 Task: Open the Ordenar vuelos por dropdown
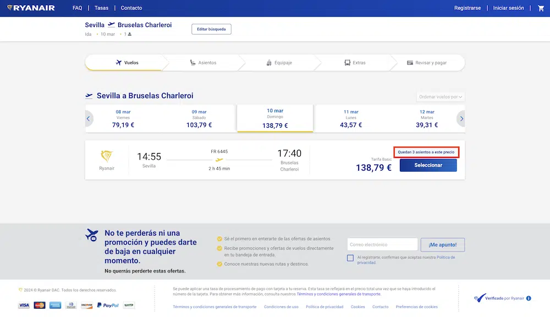[x=441, y=97]
